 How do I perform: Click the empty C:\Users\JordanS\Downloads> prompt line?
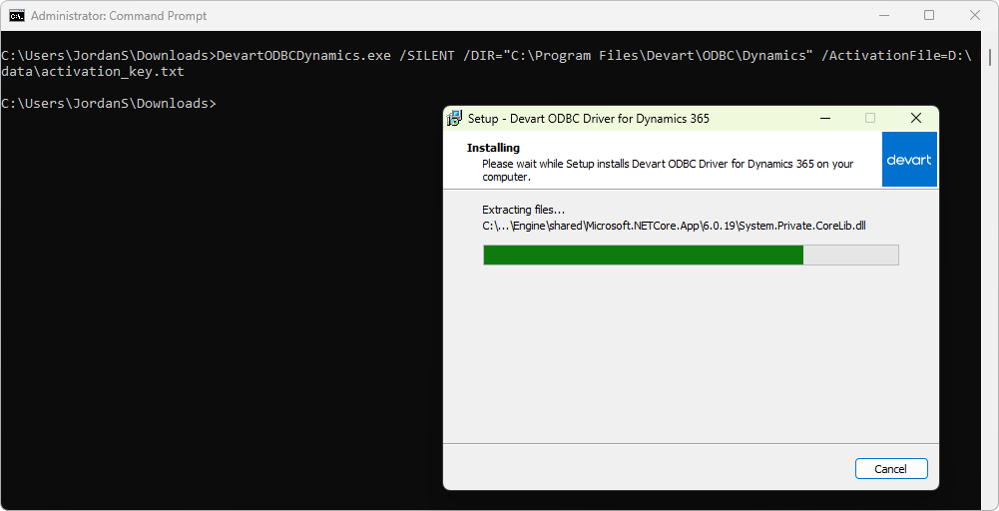109,103
